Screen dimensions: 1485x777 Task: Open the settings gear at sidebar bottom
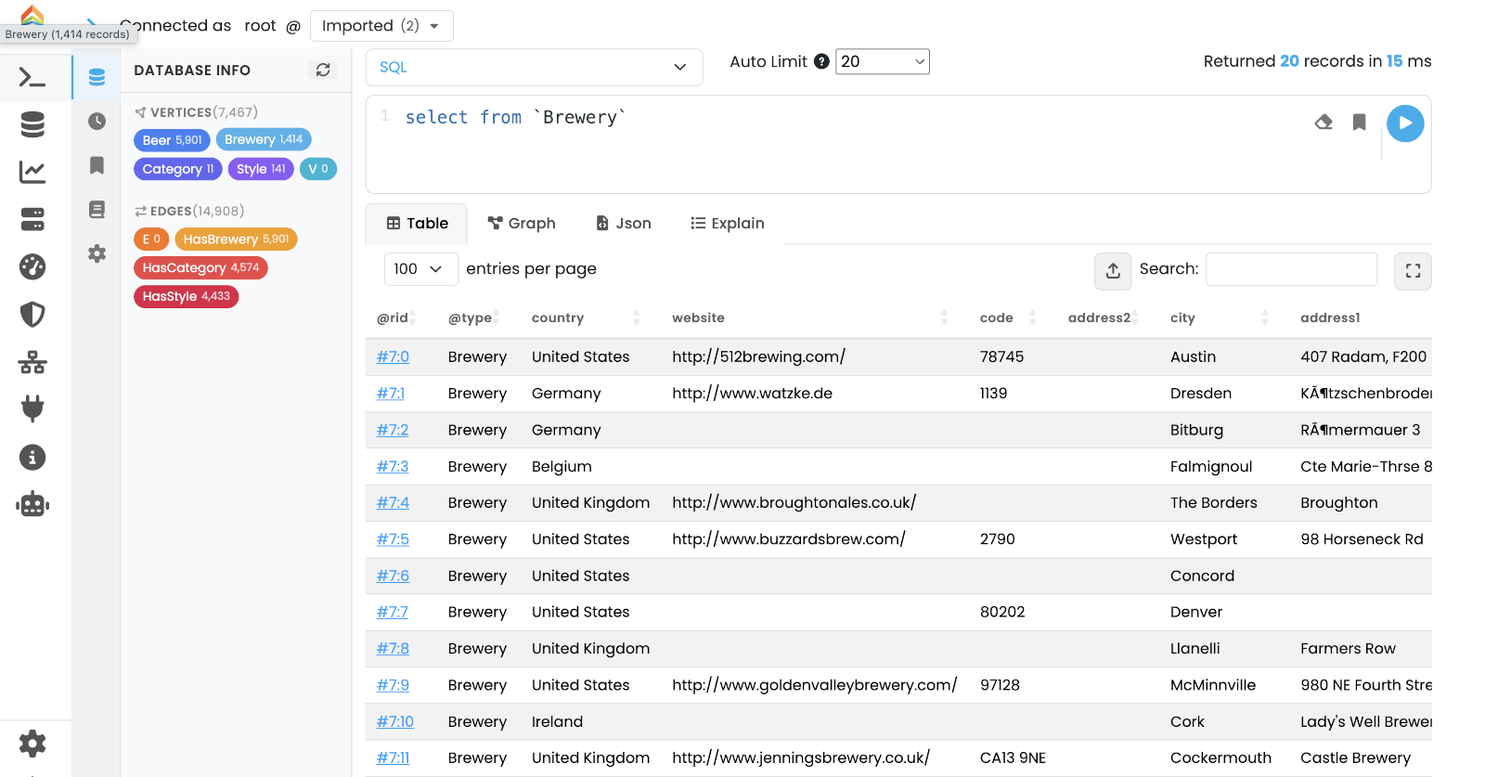pyautogui.click(x=32, y=744)
